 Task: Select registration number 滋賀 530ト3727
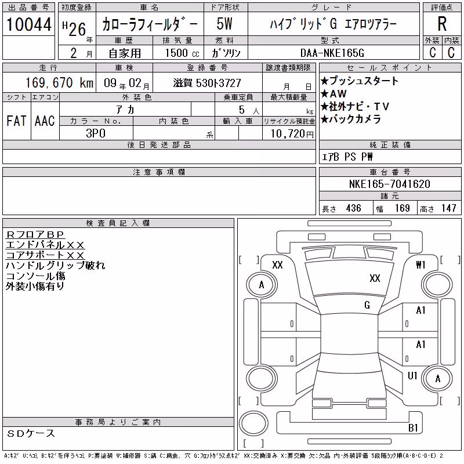[207, 83]
